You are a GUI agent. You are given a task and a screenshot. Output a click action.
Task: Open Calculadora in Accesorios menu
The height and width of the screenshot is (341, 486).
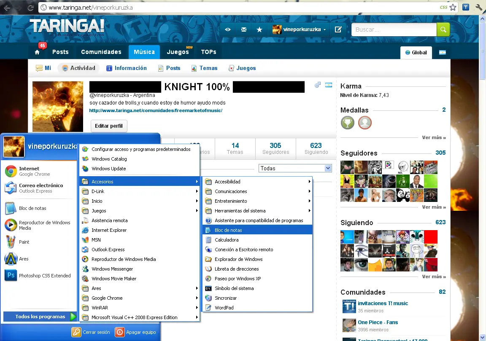pos(257,240)
